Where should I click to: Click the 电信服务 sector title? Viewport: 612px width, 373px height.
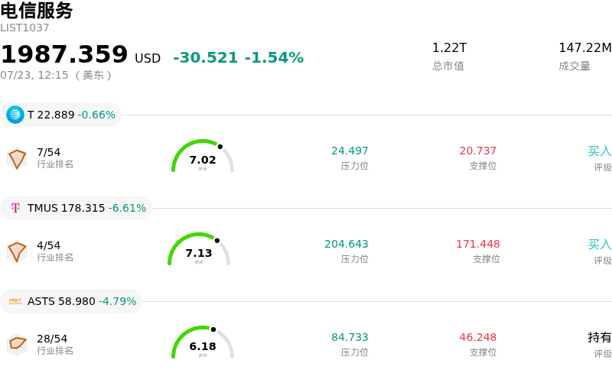click(x=36, y=10)
